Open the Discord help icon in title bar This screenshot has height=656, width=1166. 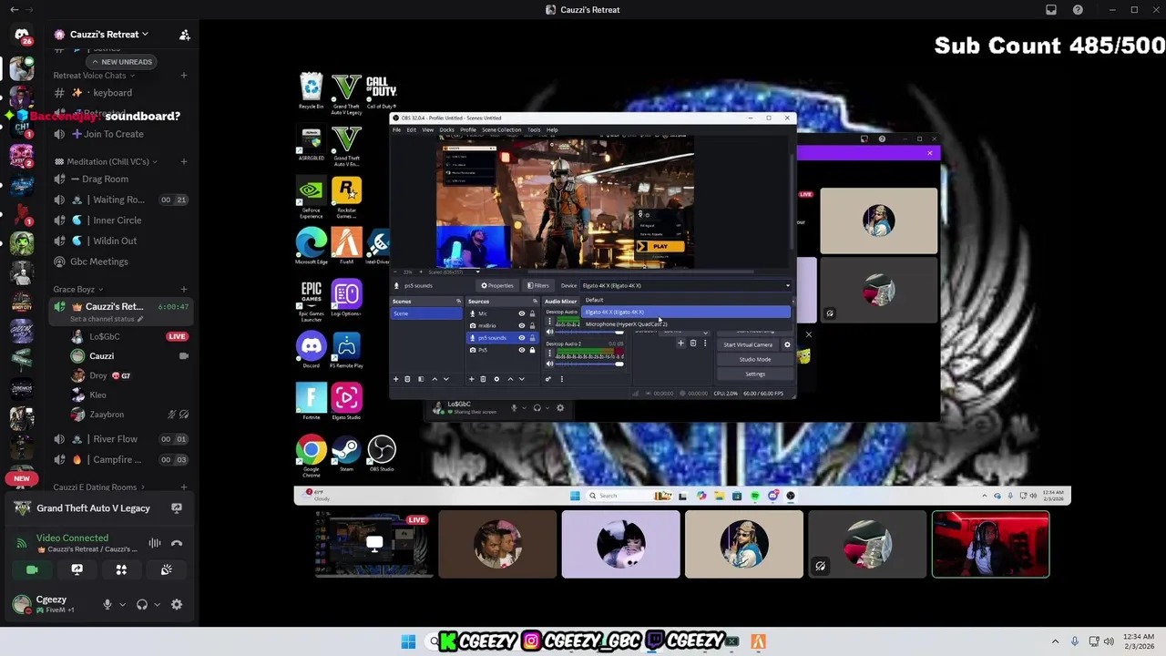point(1078,10)
